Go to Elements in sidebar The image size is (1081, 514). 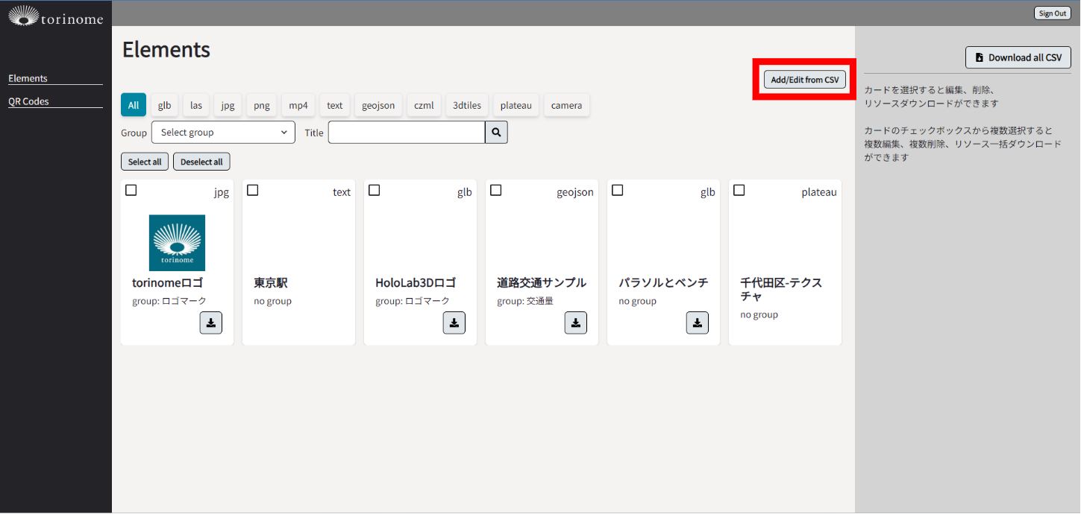pyautogui.click(x=28, y=78)
